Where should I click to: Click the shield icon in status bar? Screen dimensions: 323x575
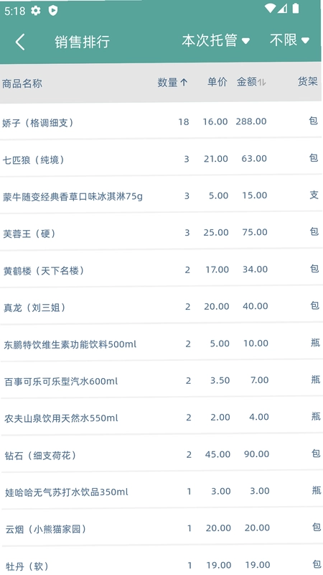click(x=53, y=11)
